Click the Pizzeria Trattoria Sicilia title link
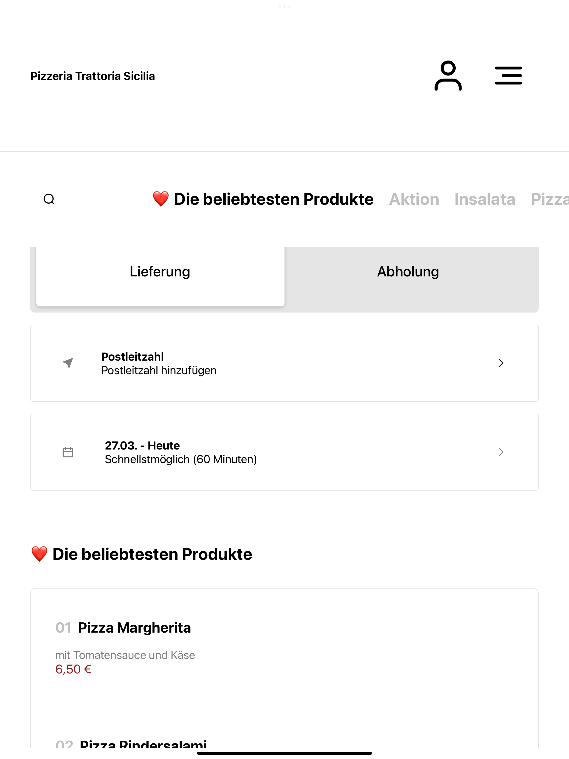 (93, 76)
